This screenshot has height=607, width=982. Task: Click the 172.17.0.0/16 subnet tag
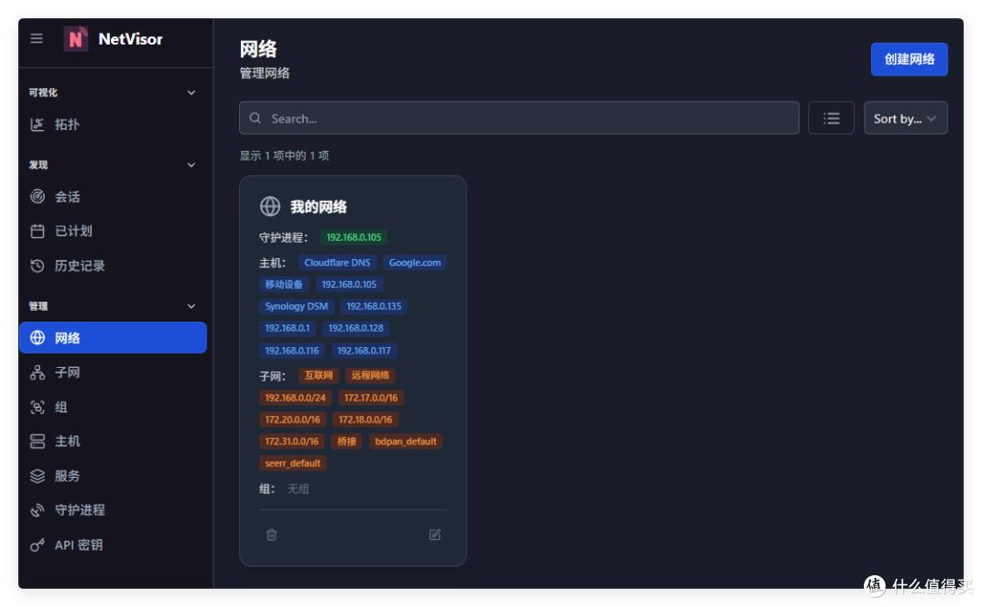371,398
